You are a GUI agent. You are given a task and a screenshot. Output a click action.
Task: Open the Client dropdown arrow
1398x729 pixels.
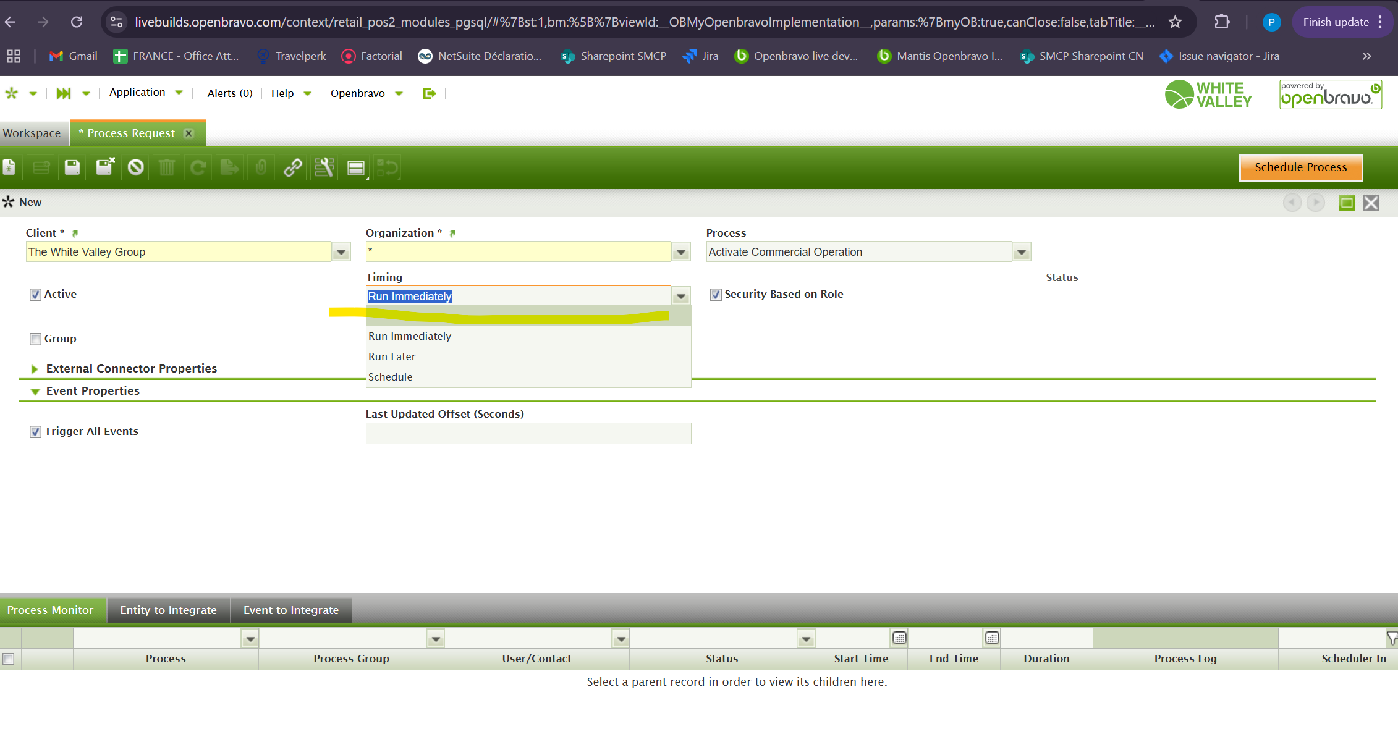[341, 252]
